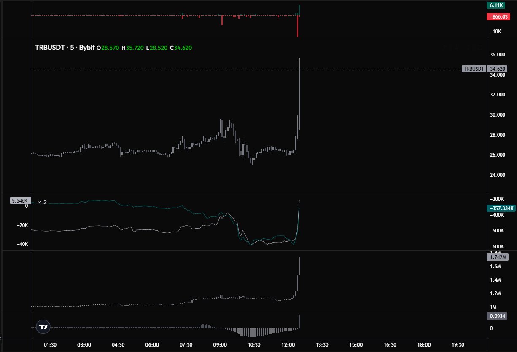Click the high value H35.720
517x352 pixels.
tap(133, 48)
